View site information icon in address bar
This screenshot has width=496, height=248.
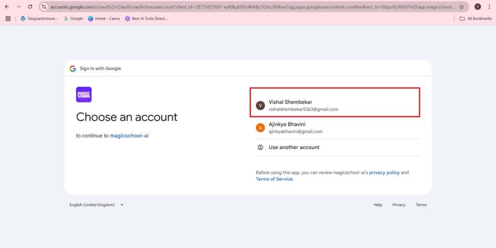click(x=44, y=7)
